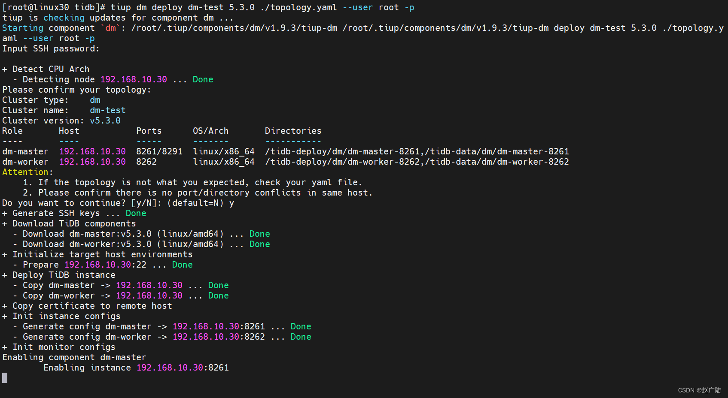The image size is (728, 398).
Task: Click Done on the Generate config dm-worker line
Action: pyautogui.click(x=301, y=337)
